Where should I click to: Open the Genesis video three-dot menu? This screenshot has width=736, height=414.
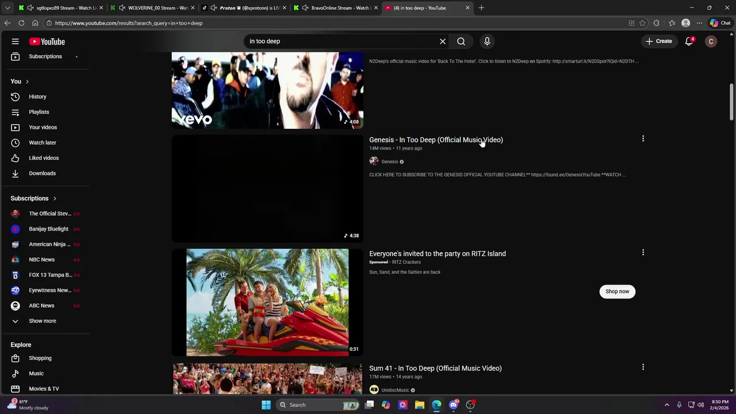point(643,139)
